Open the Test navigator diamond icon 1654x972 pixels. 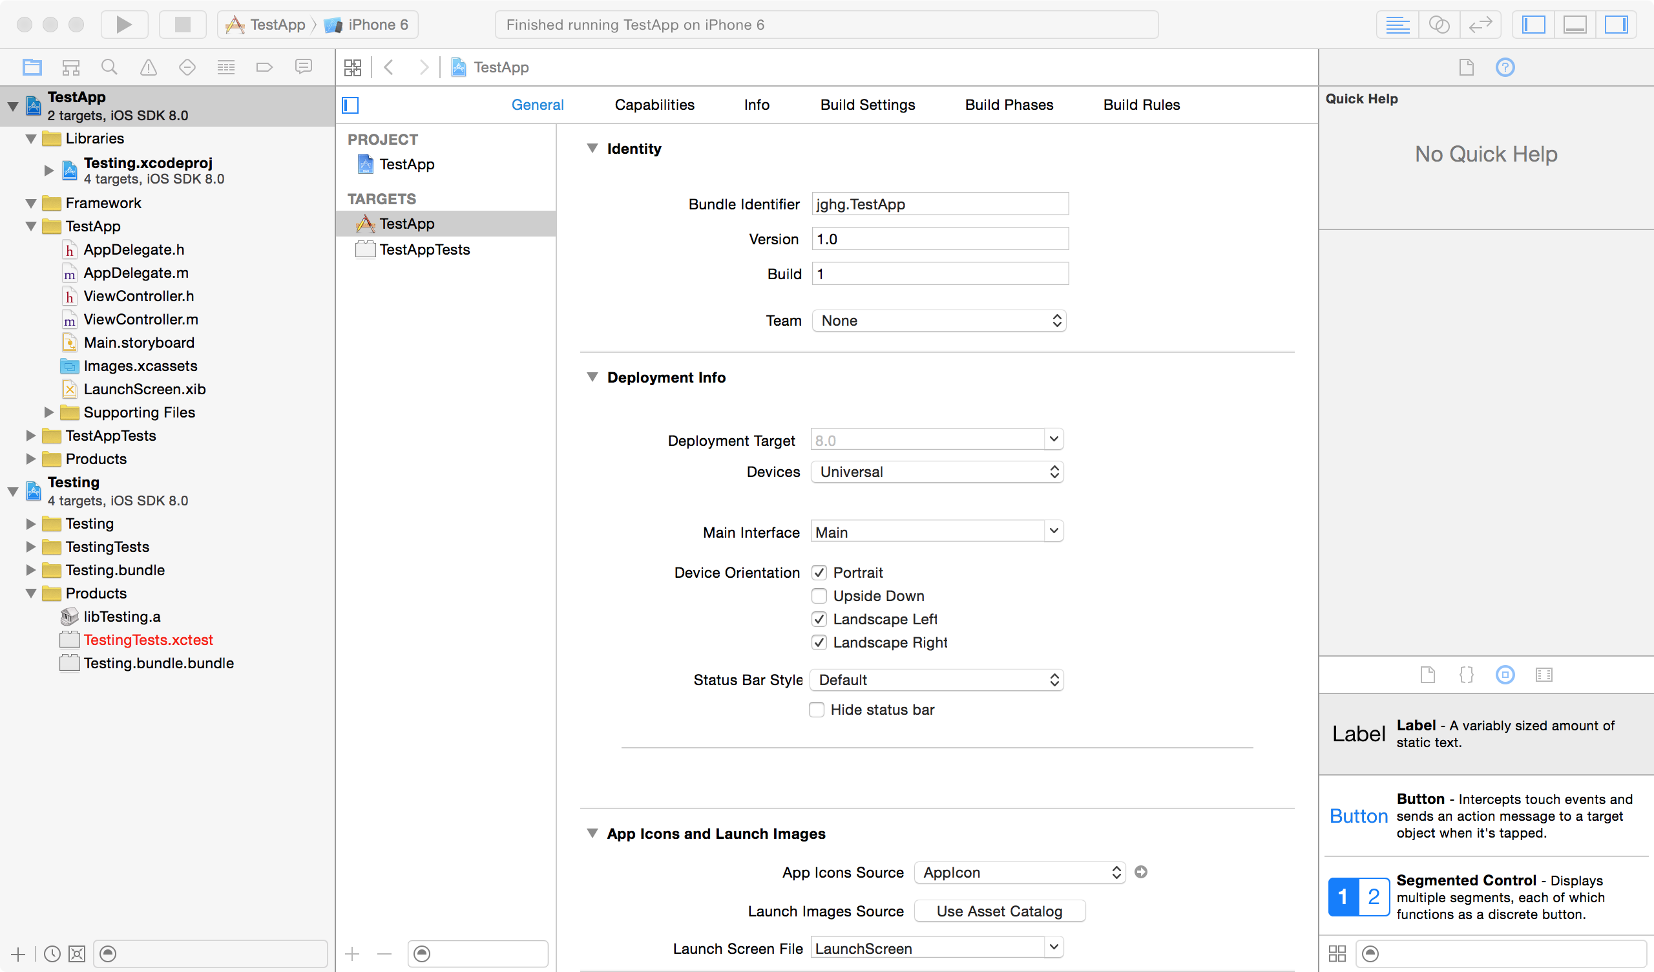click(x=187, y=67)
